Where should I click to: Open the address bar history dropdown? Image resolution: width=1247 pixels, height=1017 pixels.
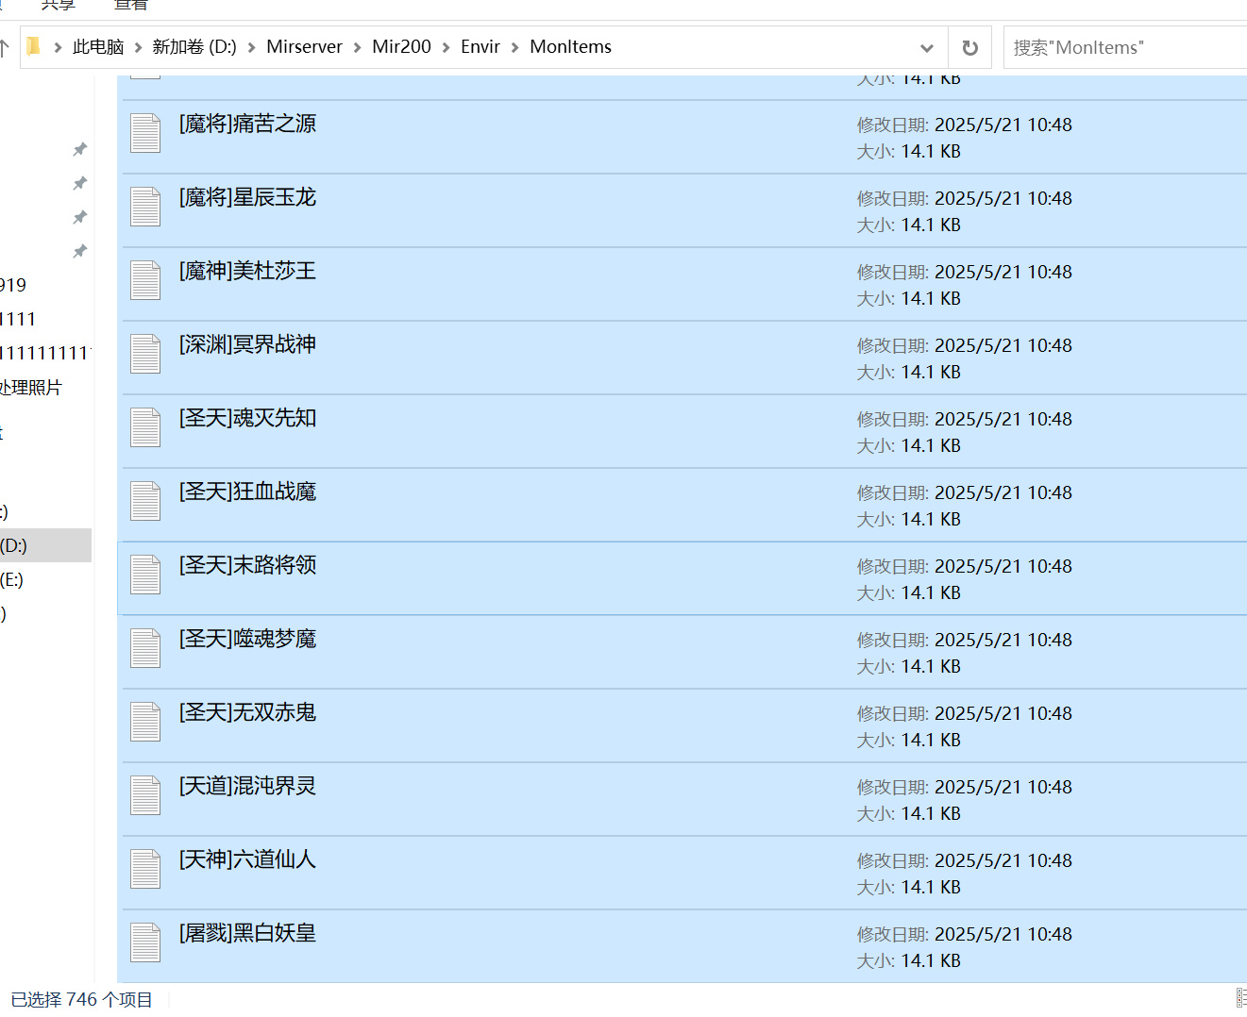(x=927, y=47)
